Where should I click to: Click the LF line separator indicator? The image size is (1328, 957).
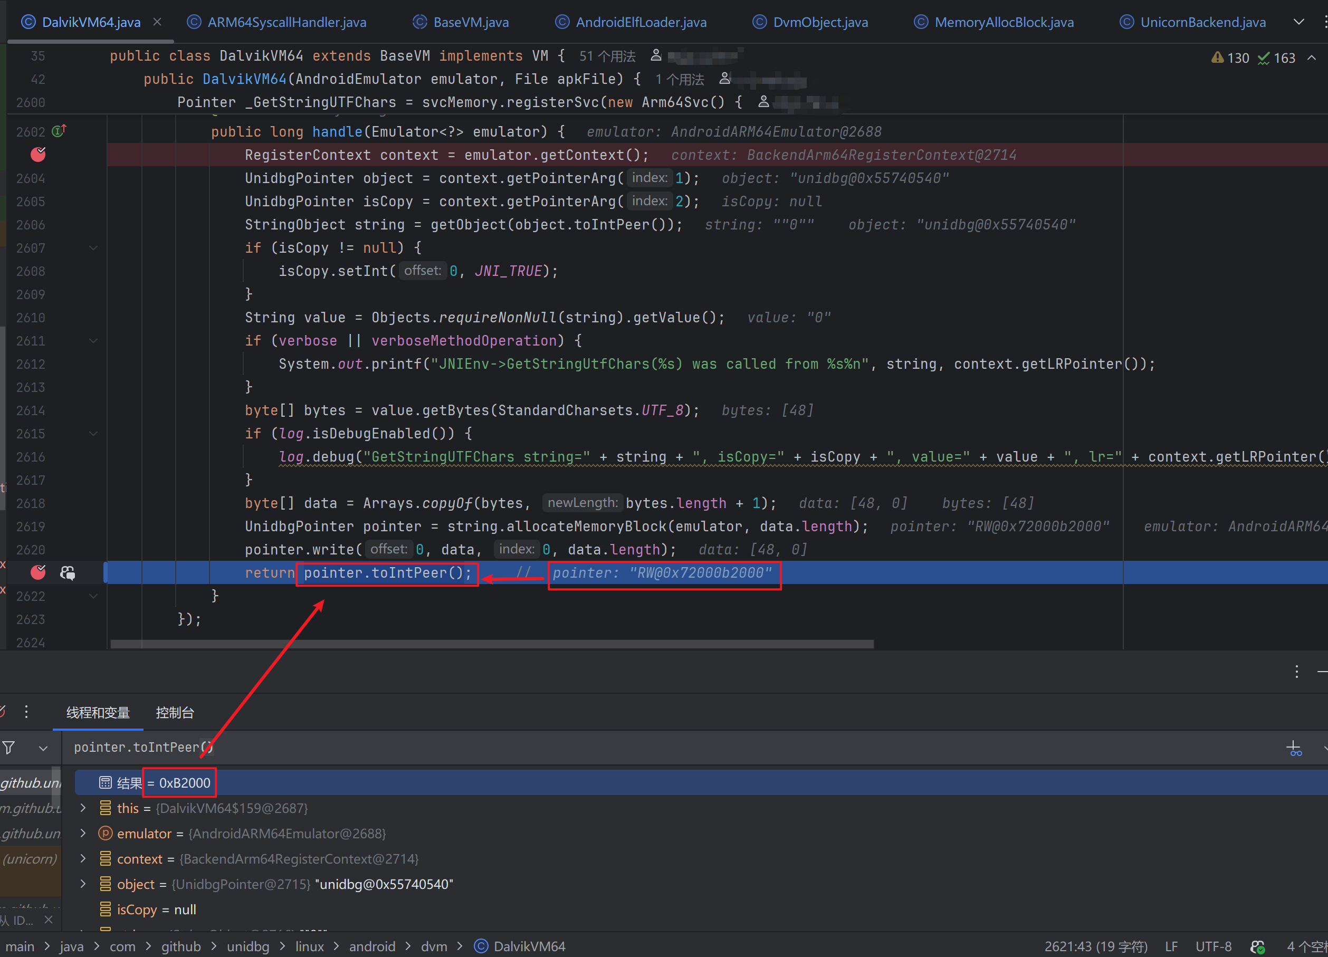coord(1171,946)
